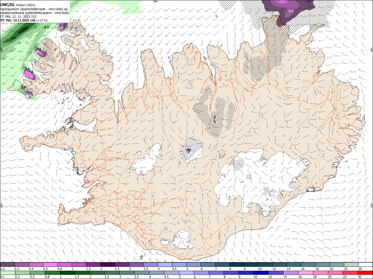
Task: Pick the bright red 30 swatch in the rain scale
Action: coord(365,273)
